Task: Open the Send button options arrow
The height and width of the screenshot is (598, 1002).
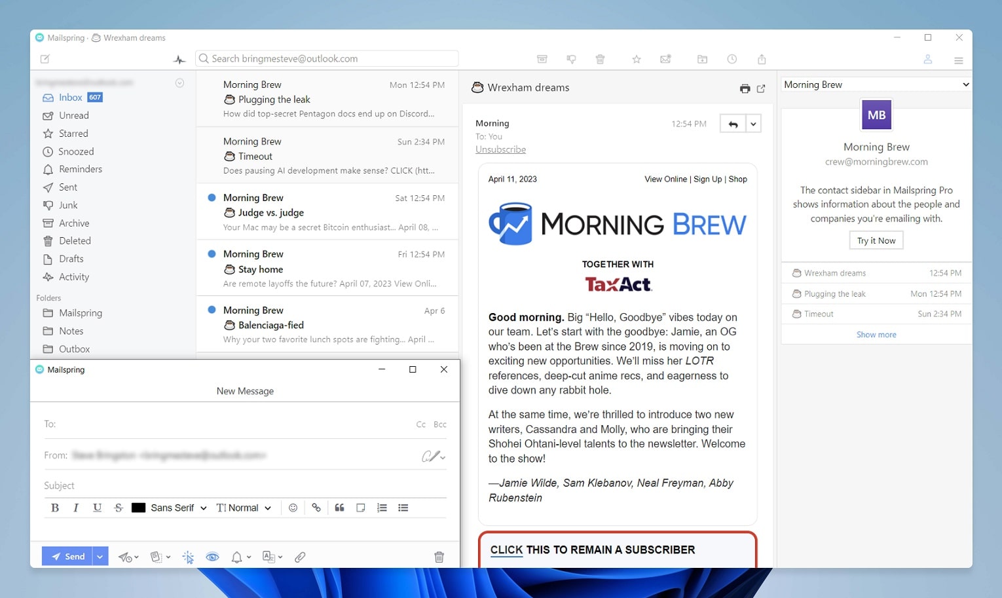Action: point(100,556)
